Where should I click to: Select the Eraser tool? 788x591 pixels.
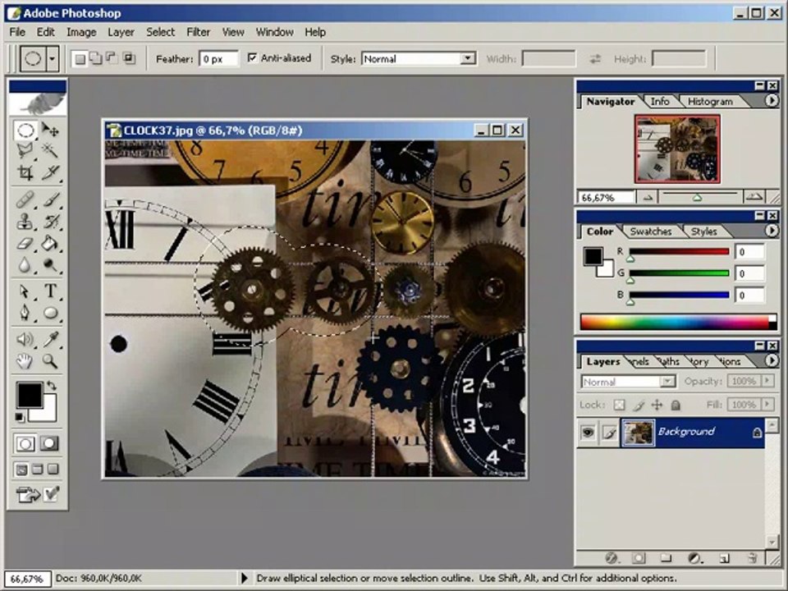click(25, 244)
